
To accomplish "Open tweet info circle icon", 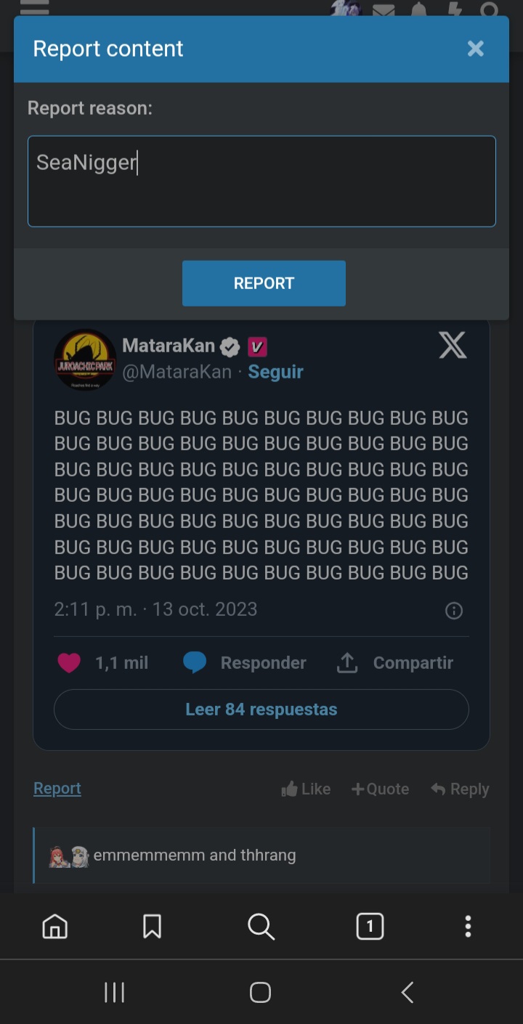I will 454,611.
